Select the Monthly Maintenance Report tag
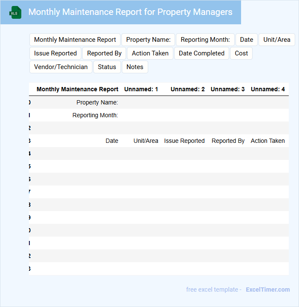The width and height of the screenshot is (299, 307). pyautogui.click(x=75, y=40)
